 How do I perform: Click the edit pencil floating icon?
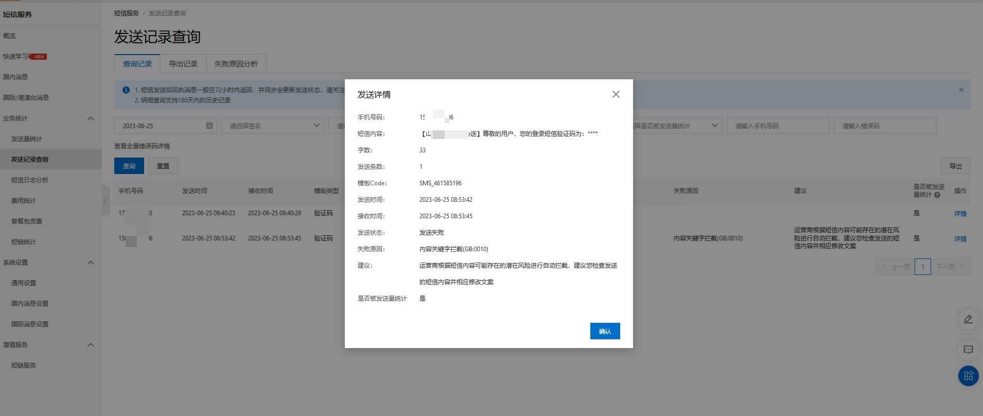968,319
